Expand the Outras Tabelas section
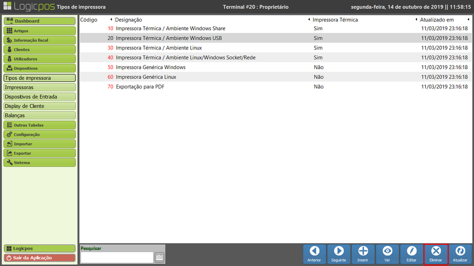The width and height of the screenshot is (474, 266). click(x=40, y=125)
